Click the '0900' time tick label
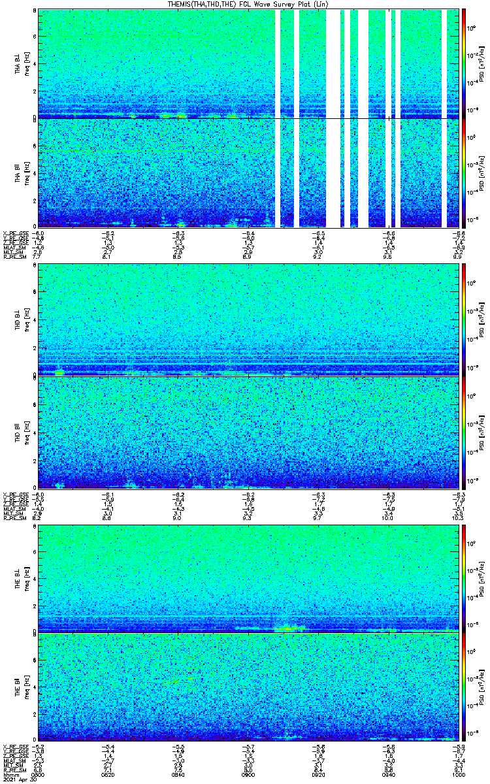 click(248, 775)
